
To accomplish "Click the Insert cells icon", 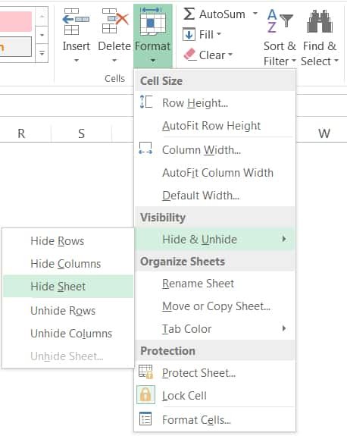I will pyautogui.click(x=76, y=21).
